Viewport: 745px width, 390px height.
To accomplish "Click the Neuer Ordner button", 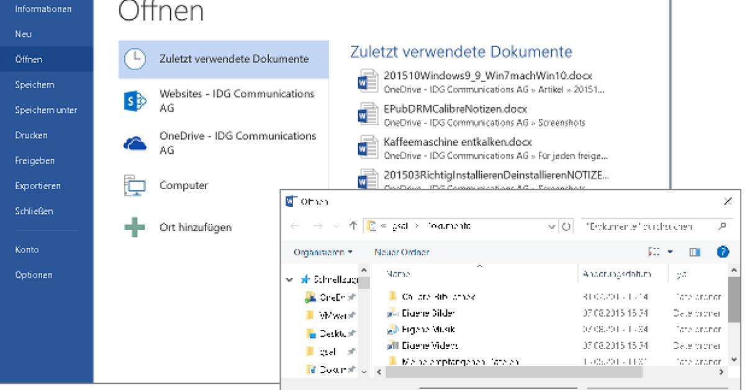I will pos(402,252).
